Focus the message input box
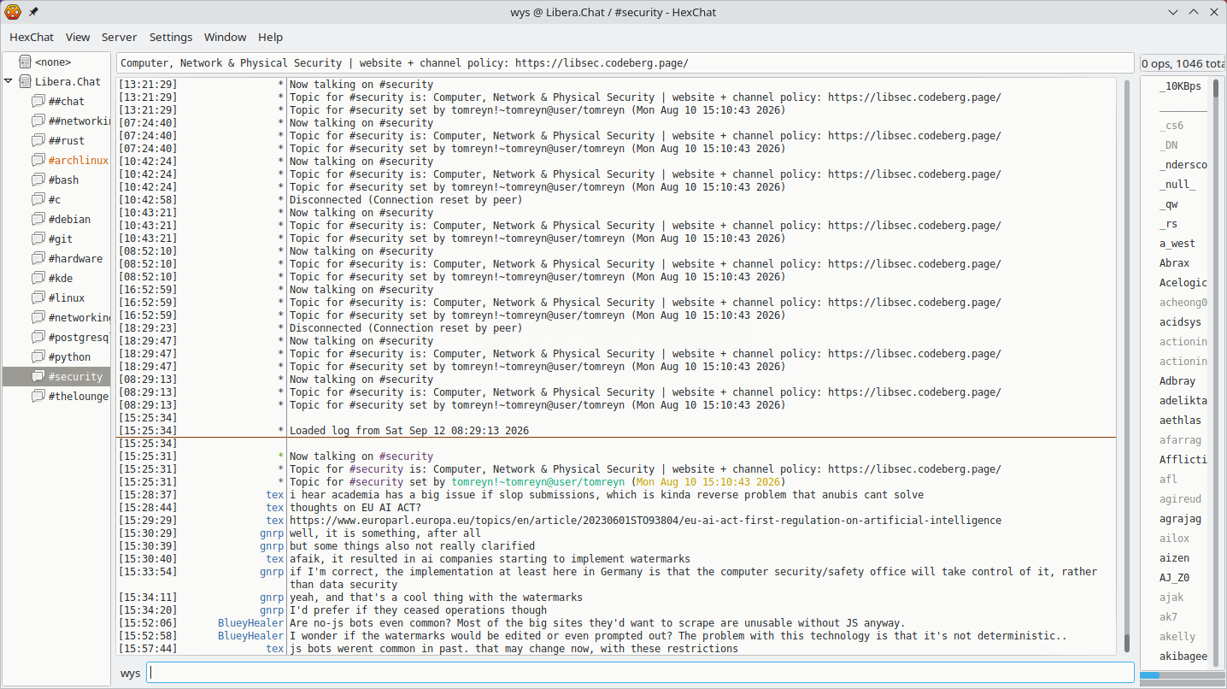 pos(641,673)
